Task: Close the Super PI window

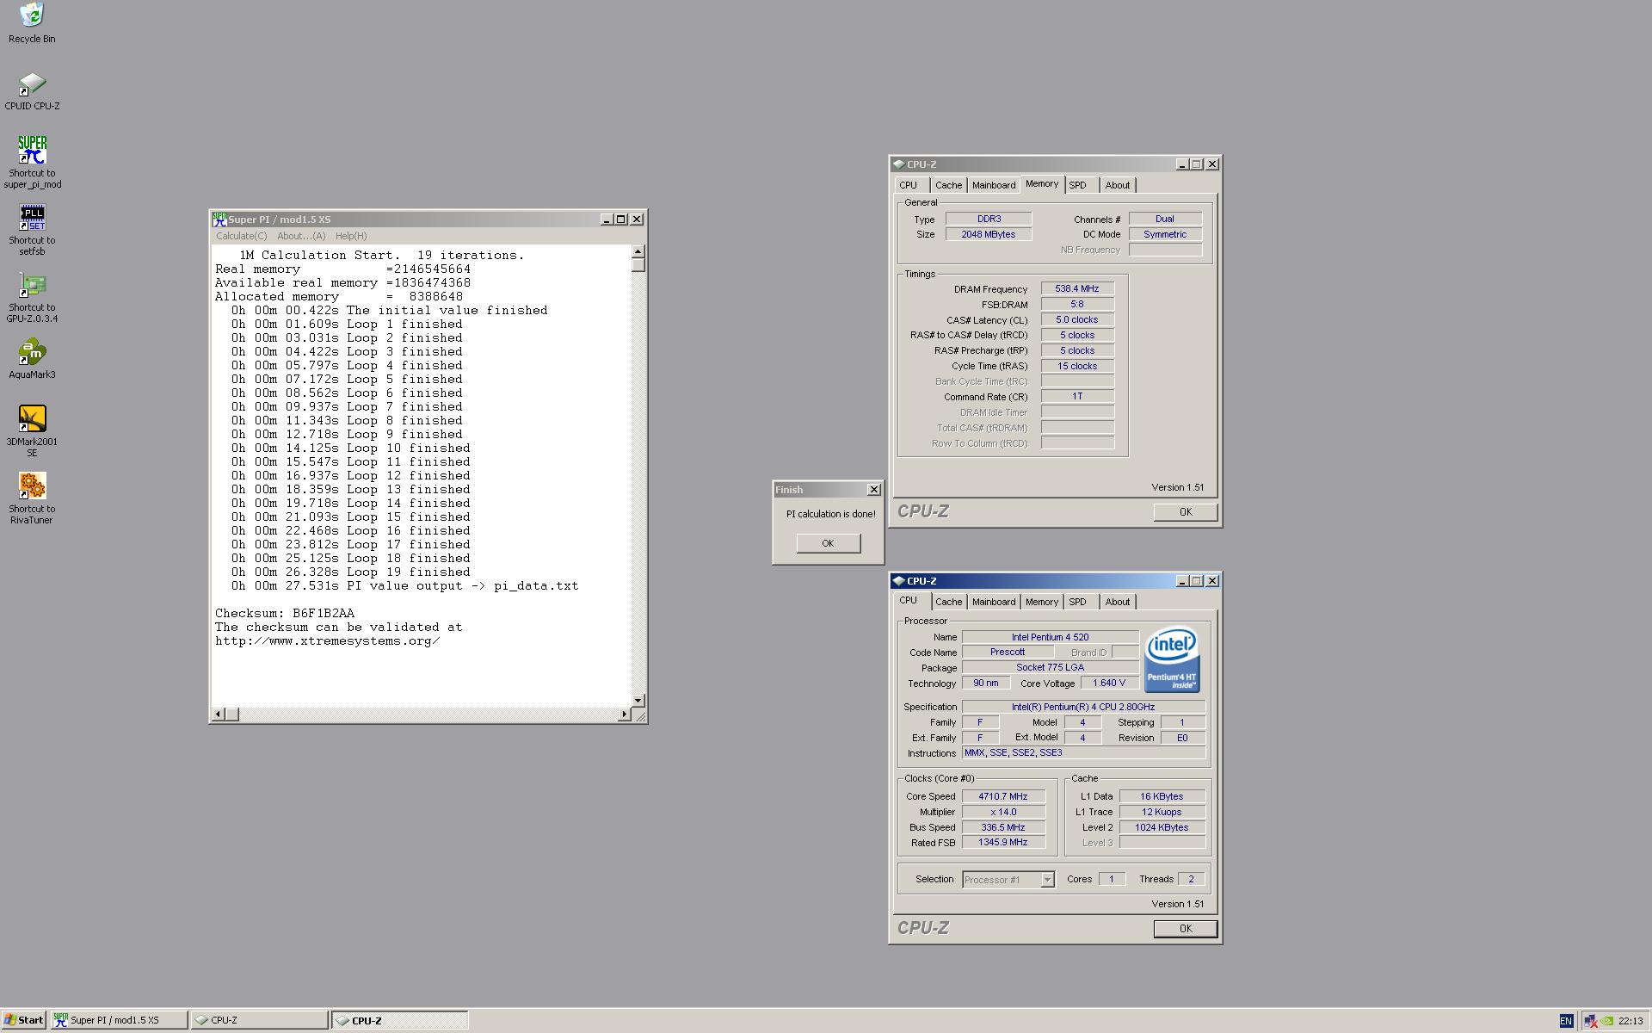Action: (x=637, y=220)
